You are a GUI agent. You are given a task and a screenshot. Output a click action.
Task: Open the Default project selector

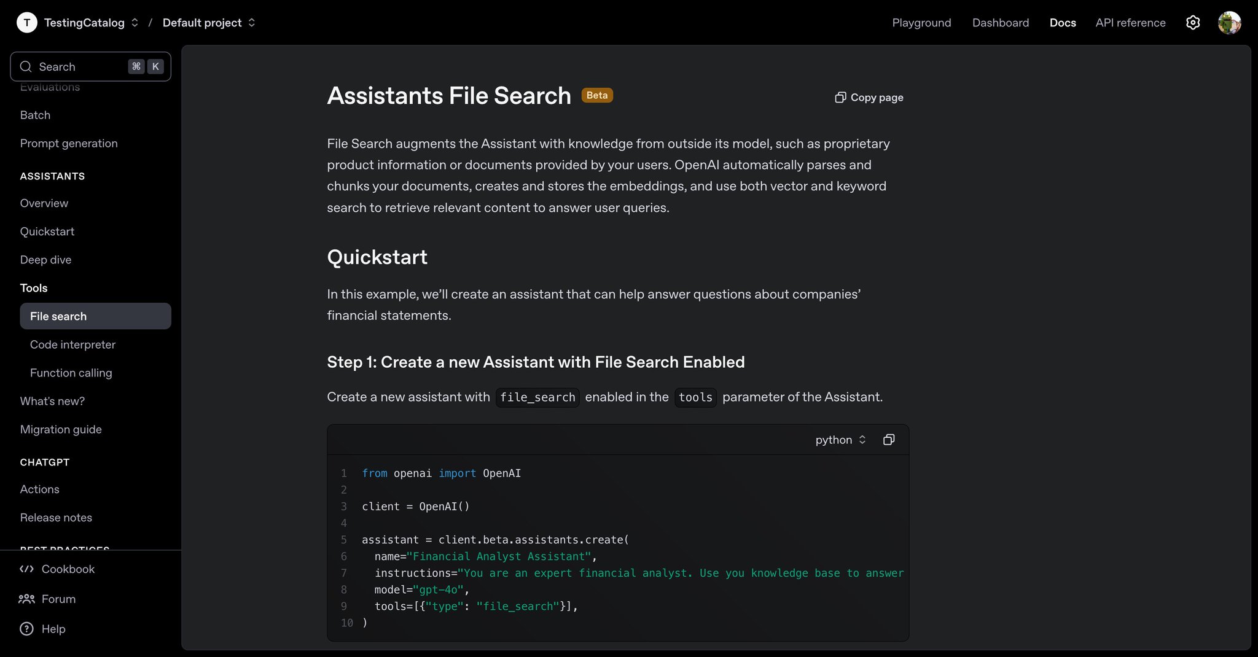point(209,23)
